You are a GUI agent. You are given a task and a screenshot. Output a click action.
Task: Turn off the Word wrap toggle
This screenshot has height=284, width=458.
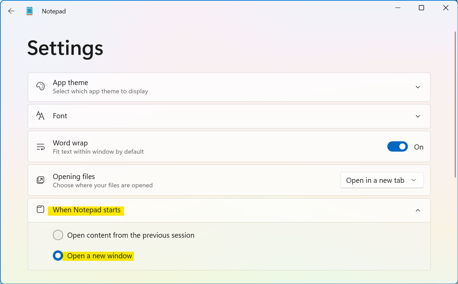[398, 147]
